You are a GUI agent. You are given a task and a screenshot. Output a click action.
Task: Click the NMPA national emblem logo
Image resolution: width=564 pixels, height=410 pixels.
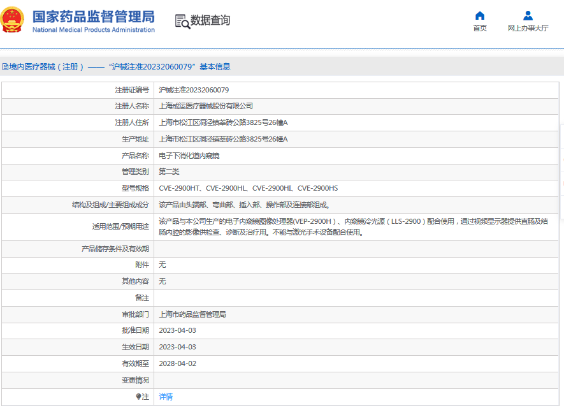point(13,20)
